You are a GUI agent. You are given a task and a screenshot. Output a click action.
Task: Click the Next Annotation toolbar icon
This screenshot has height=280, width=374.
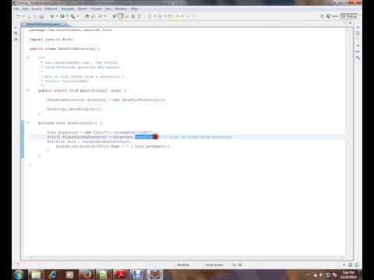click(150, 16)
